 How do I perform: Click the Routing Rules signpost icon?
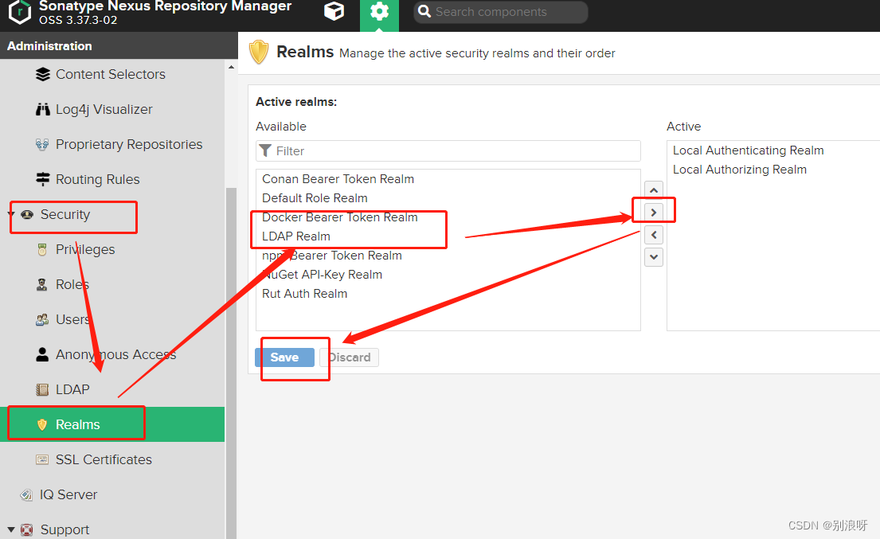click(x=43, y=179)
